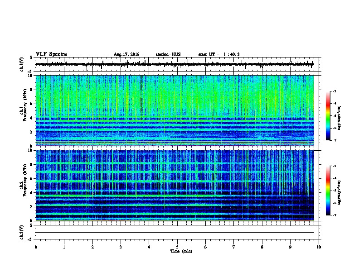Select the date text "Aug.17, 2018"
The width and height of the screenshot is (359, 277).
point(126,54)
